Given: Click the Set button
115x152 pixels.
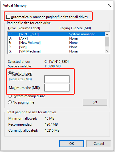Looking at the screenshot, I should coord(95,102).
